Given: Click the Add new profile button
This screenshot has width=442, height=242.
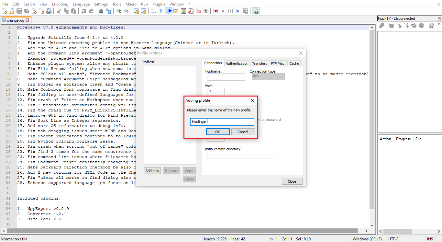Looking at the screenshot, I should tap(152, 170).
